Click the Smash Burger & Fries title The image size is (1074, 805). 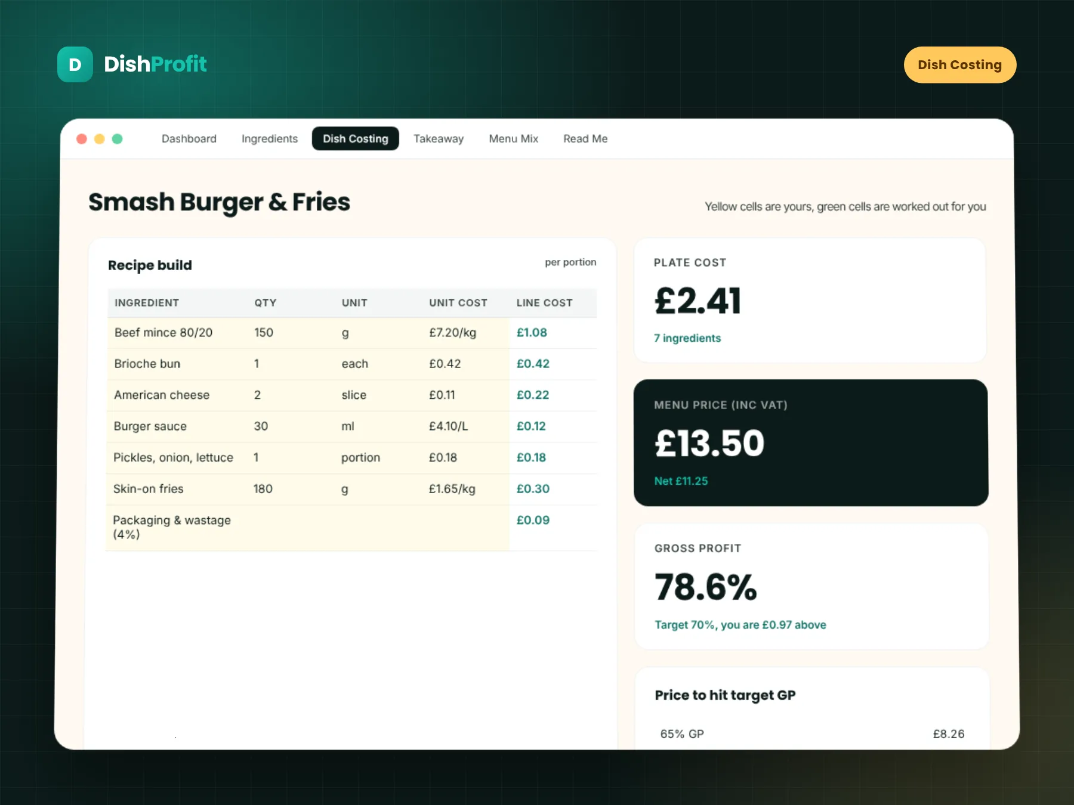coord(220,203)
